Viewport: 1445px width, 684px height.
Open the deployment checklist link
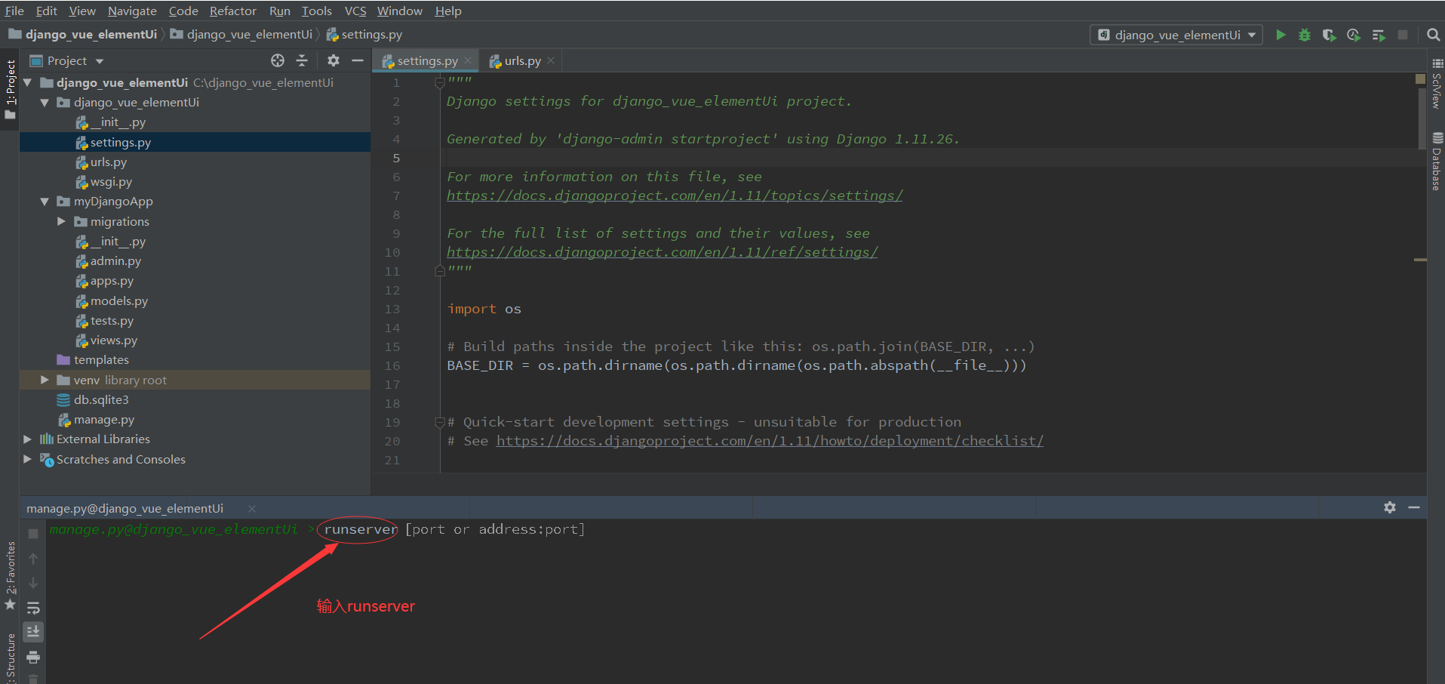770,441
